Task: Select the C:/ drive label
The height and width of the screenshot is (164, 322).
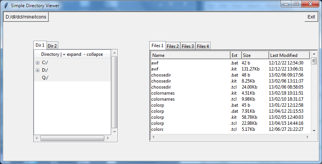Action: click(x=45, y=63)
